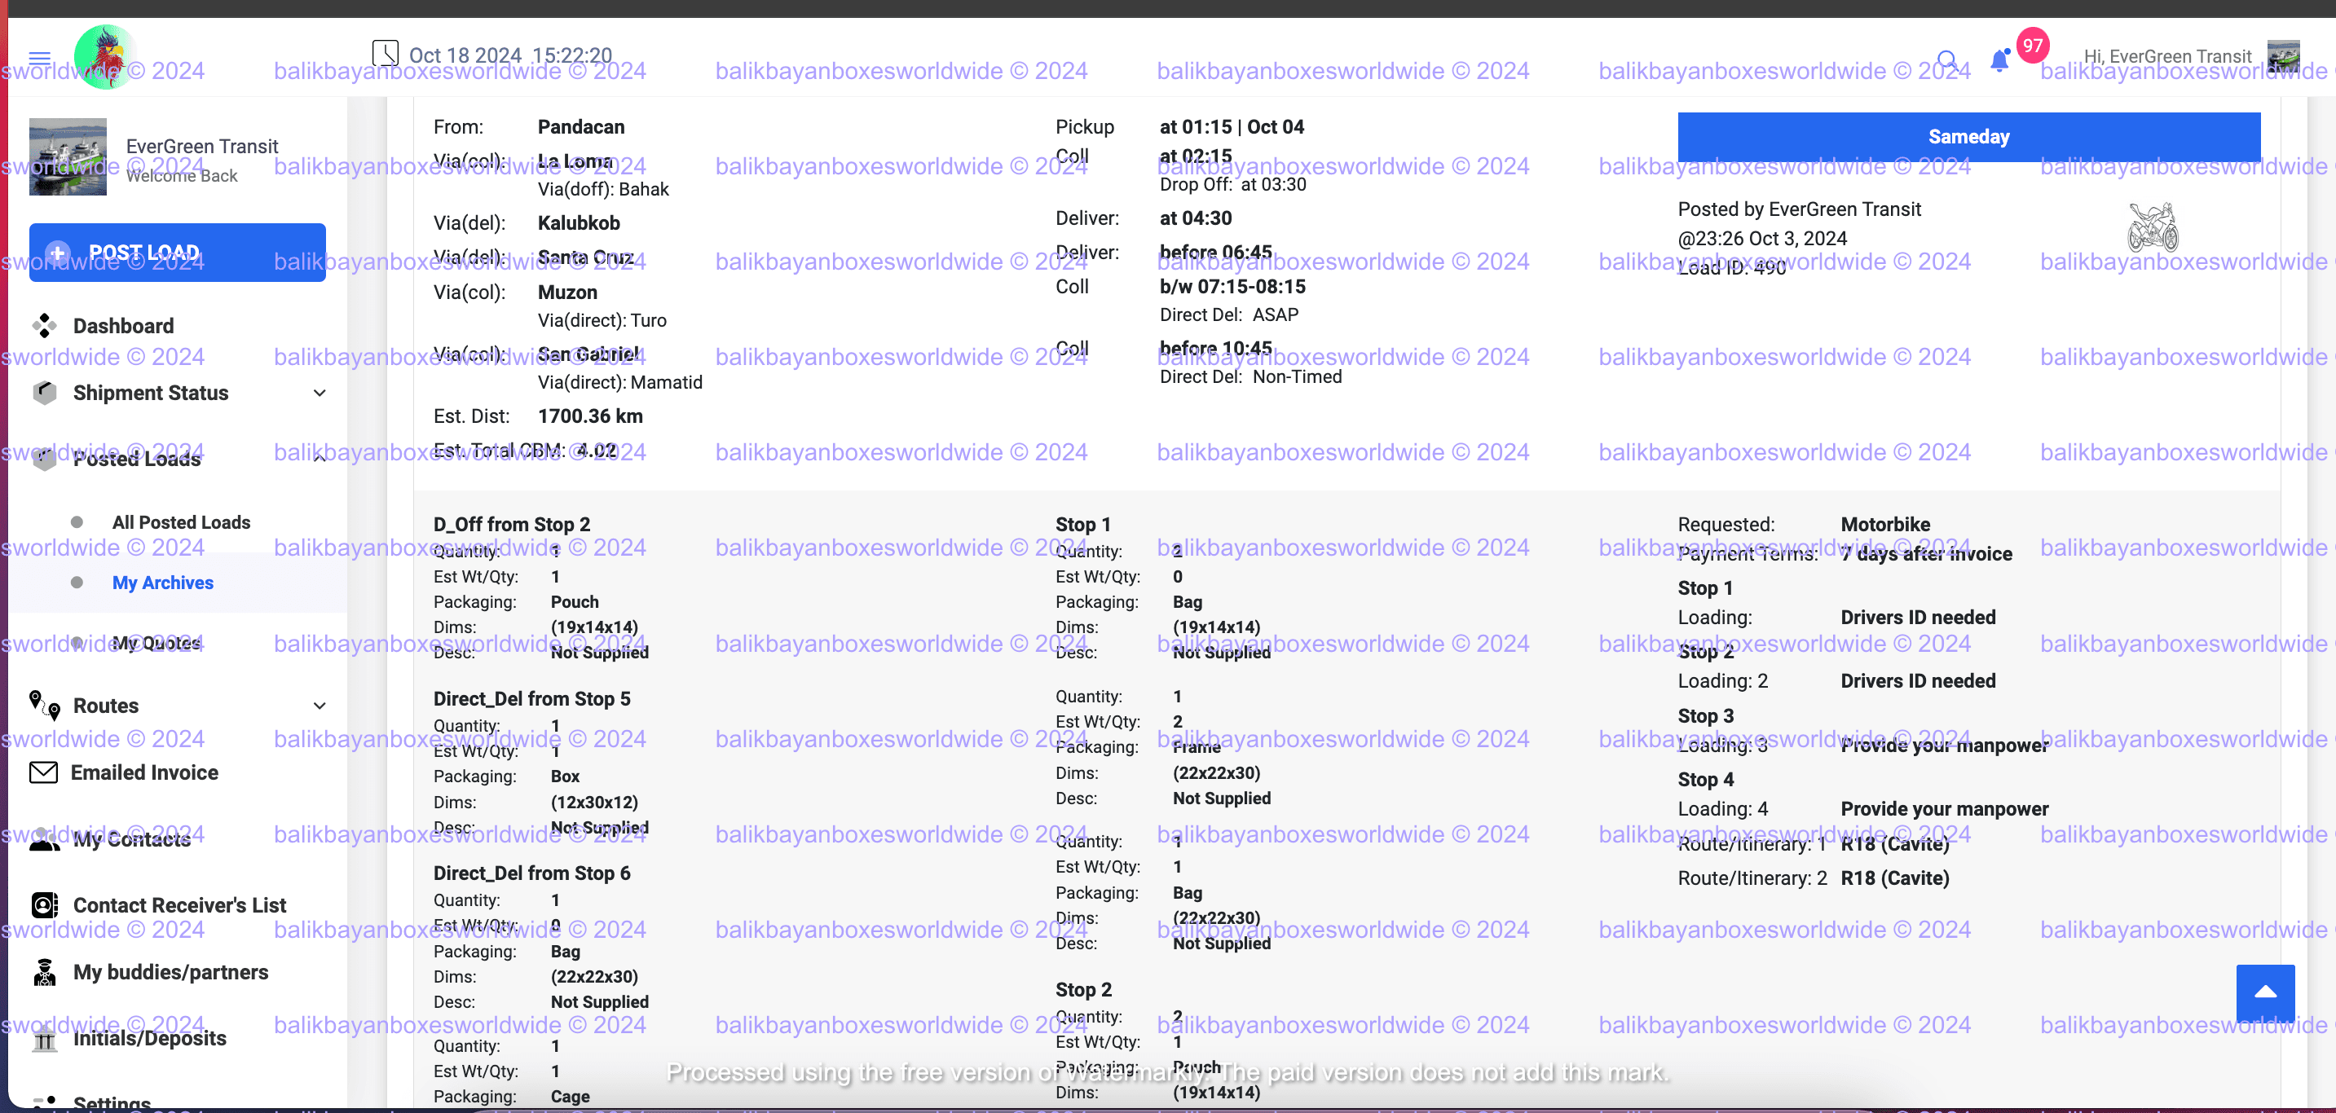2336x1113 pixels.
Task: Click the Contact Receiver's List icon
Action: (45, 904)
